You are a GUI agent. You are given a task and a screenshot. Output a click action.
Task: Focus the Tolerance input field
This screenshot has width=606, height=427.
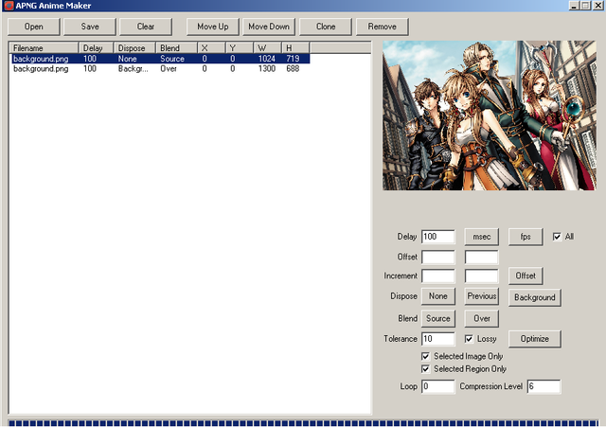pos(438,339)
